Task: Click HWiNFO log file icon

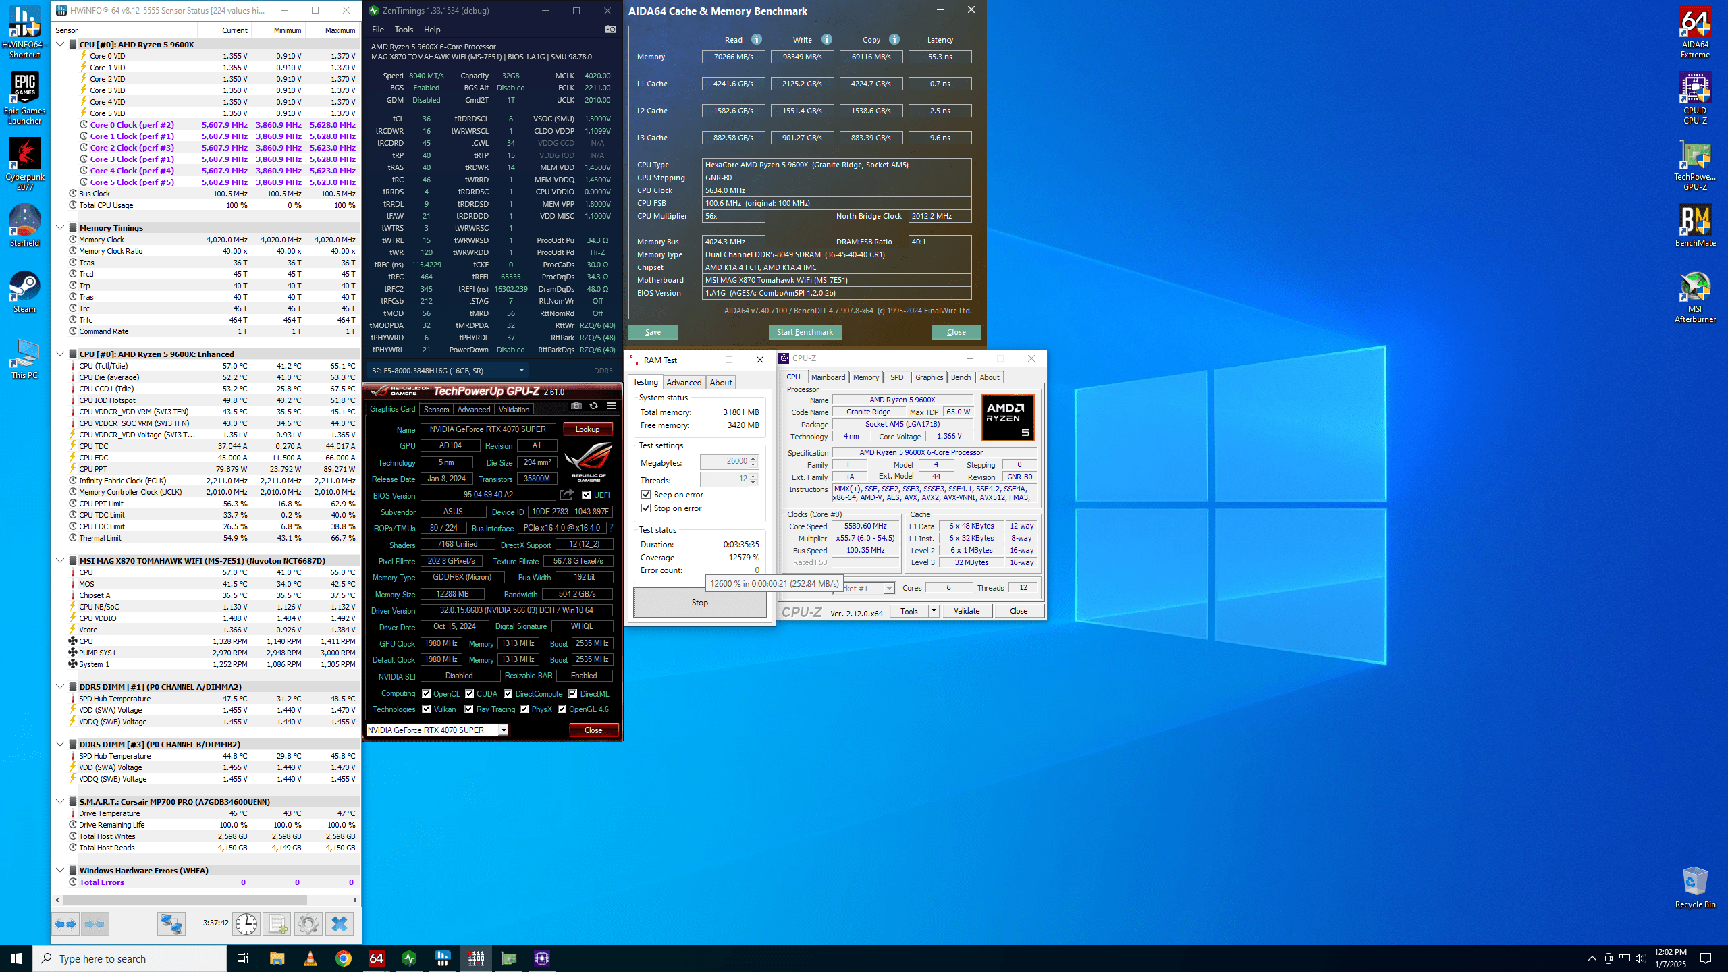Action: 277,923
